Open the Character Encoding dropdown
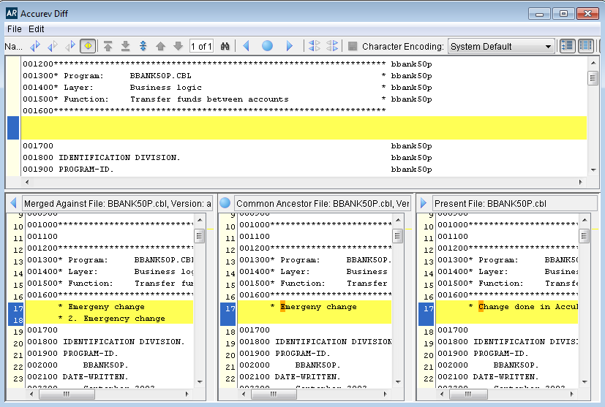The width and height of the screenshot is (605, 407). coord(501,47)
